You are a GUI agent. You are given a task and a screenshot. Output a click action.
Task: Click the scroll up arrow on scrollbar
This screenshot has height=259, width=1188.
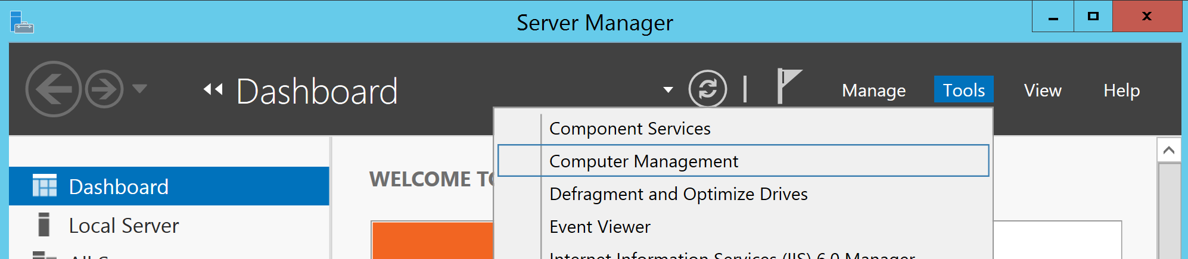coord(1168,150)
